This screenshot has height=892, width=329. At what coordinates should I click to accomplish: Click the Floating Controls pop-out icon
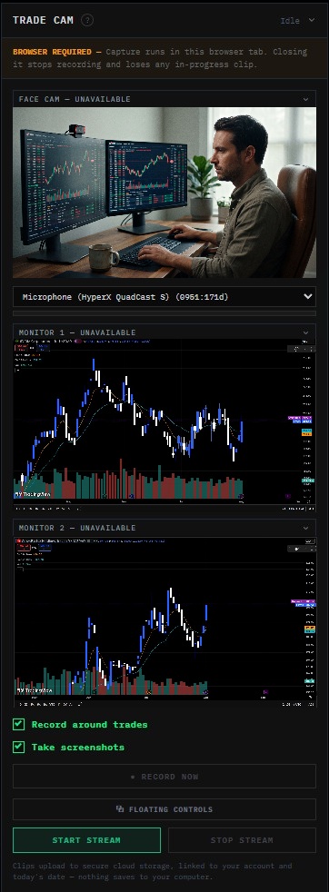coord(120,809)
